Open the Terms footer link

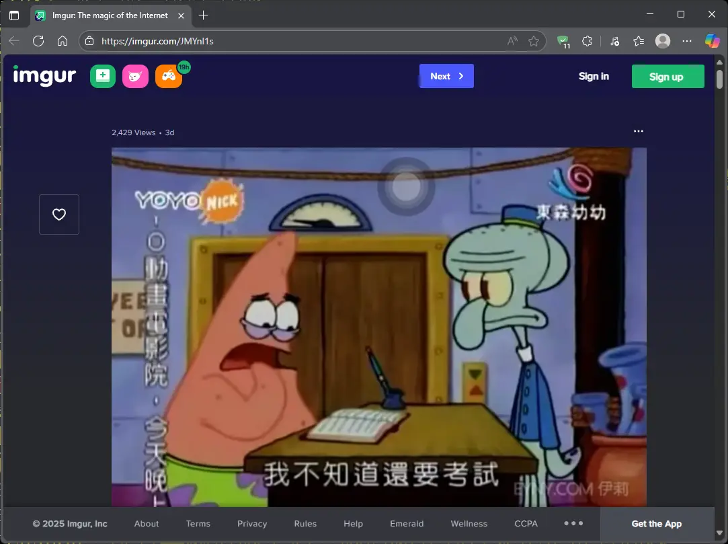click(198, 524)
